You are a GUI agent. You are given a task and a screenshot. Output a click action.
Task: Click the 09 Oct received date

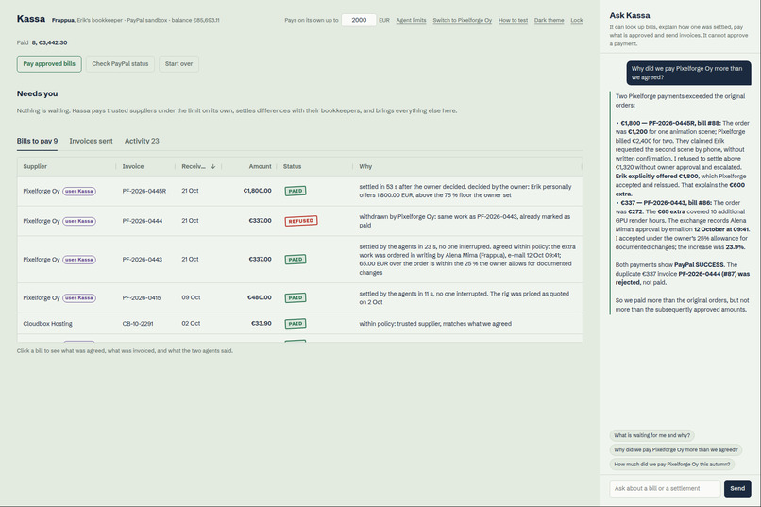pos(191,297)
